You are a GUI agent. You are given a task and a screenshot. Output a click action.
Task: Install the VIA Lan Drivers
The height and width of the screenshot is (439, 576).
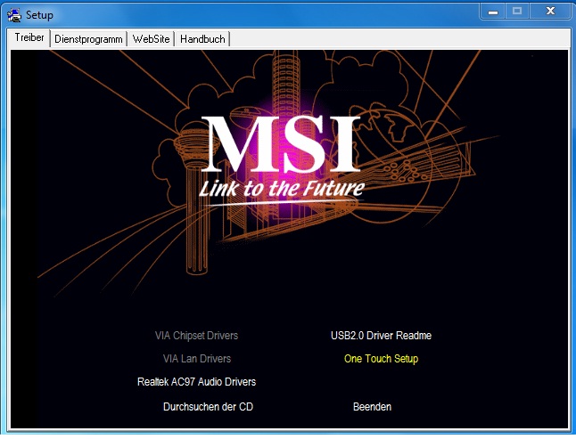[x=197, y=359]
